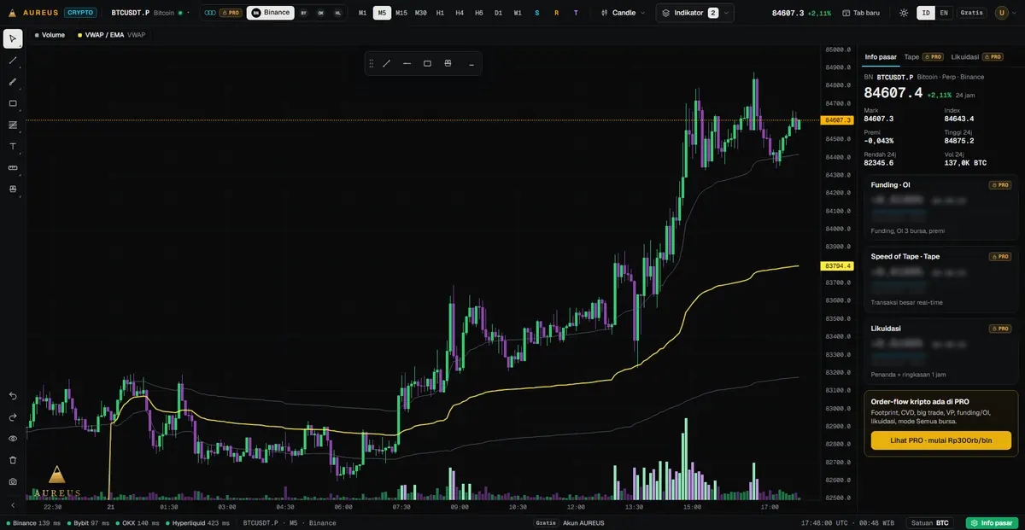Switch timeframe to M15
1025x530 pixels.
click(401, 13)
